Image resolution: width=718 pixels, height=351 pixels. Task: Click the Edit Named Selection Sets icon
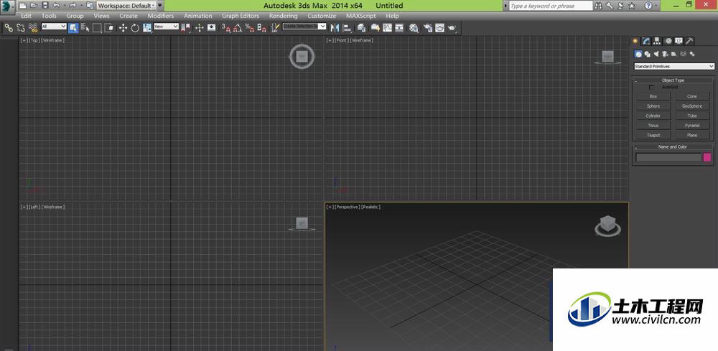pyautogui.click(x=276, y=28)
